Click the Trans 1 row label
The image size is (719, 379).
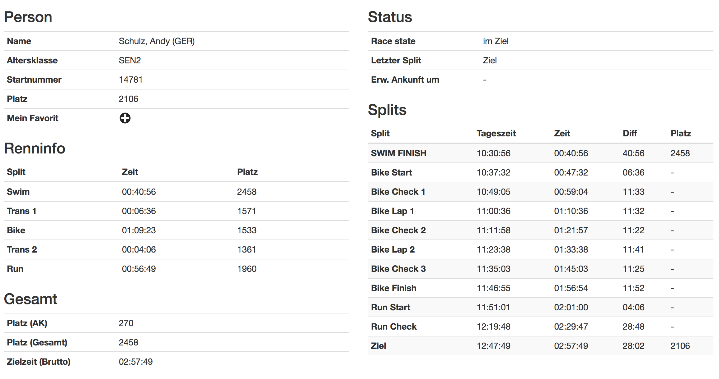(x=21, y=211)
